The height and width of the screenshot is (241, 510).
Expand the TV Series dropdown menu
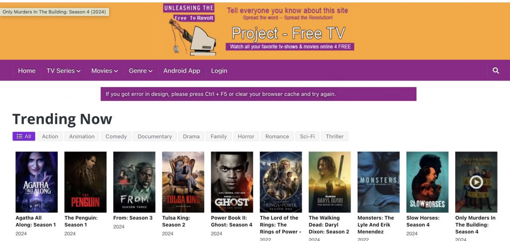tap(63, 71)
